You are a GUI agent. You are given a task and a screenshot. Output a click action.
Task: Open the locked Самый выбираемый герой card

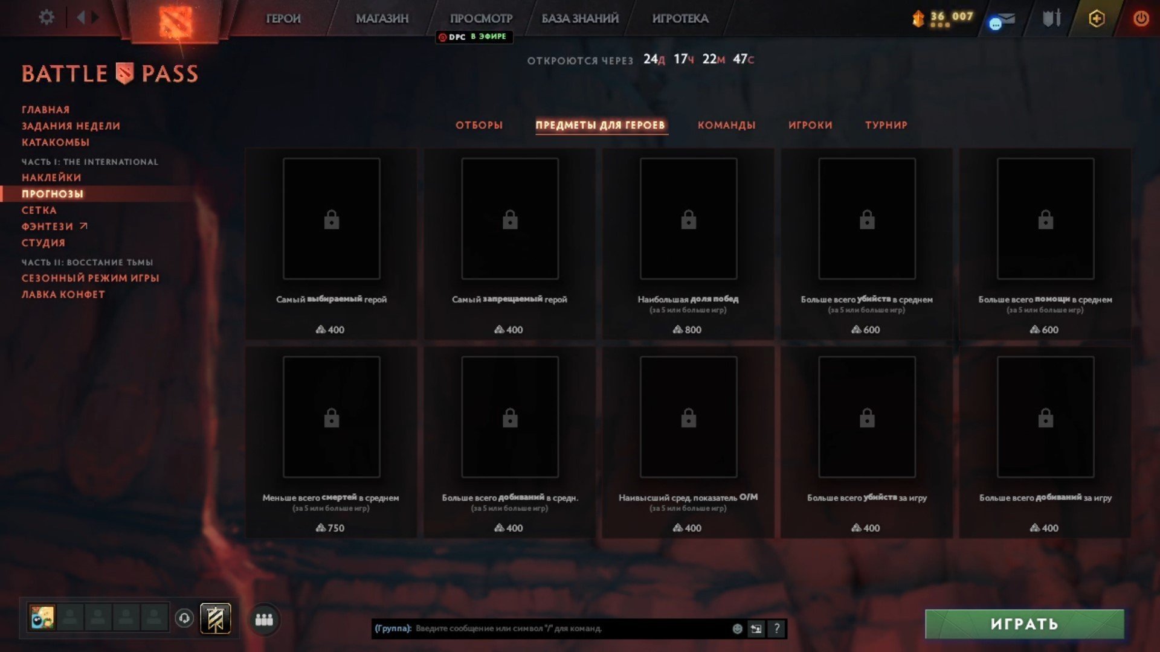[x=331, y=244]
